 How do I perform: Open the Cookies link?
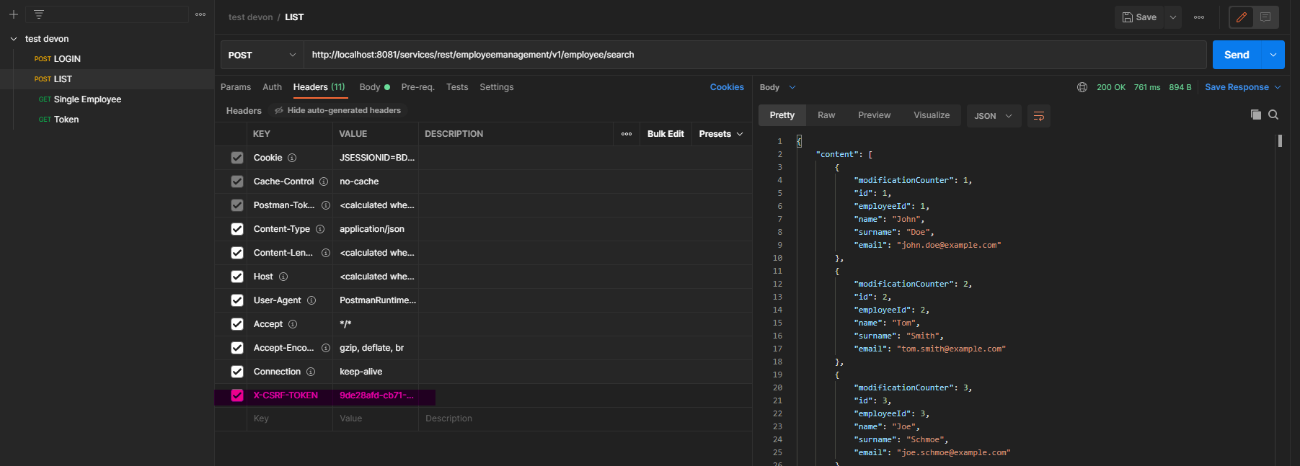coord(726,87)
